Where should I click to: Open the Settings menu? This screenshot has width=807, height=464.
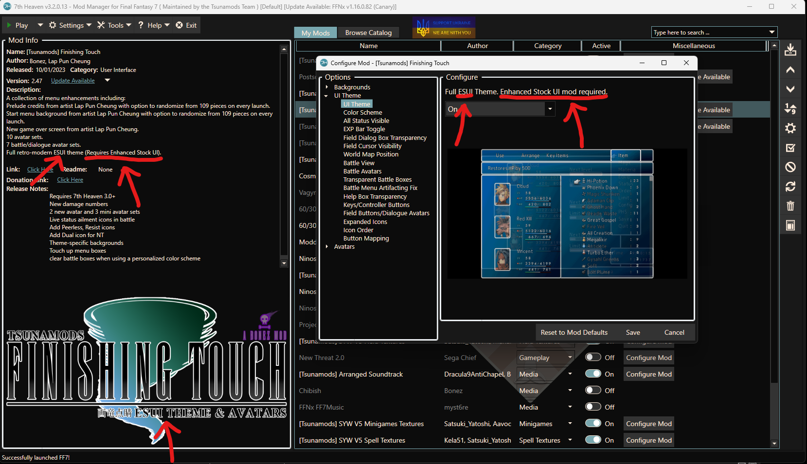72,25
